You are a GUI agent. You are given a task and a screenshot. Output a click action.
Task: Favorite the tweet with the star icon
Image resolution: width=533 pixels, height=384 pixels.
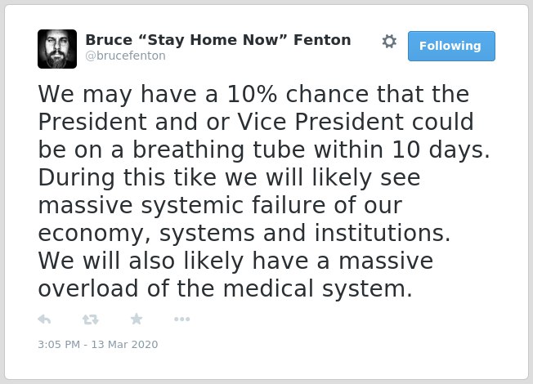coord(137,319)
